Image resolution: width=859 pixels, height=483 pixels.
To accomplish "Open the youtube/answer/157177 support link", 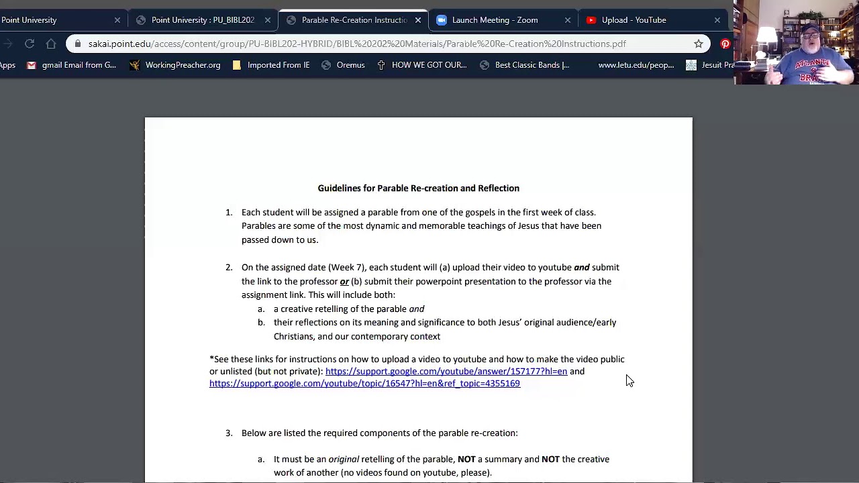I will (446, 371).
